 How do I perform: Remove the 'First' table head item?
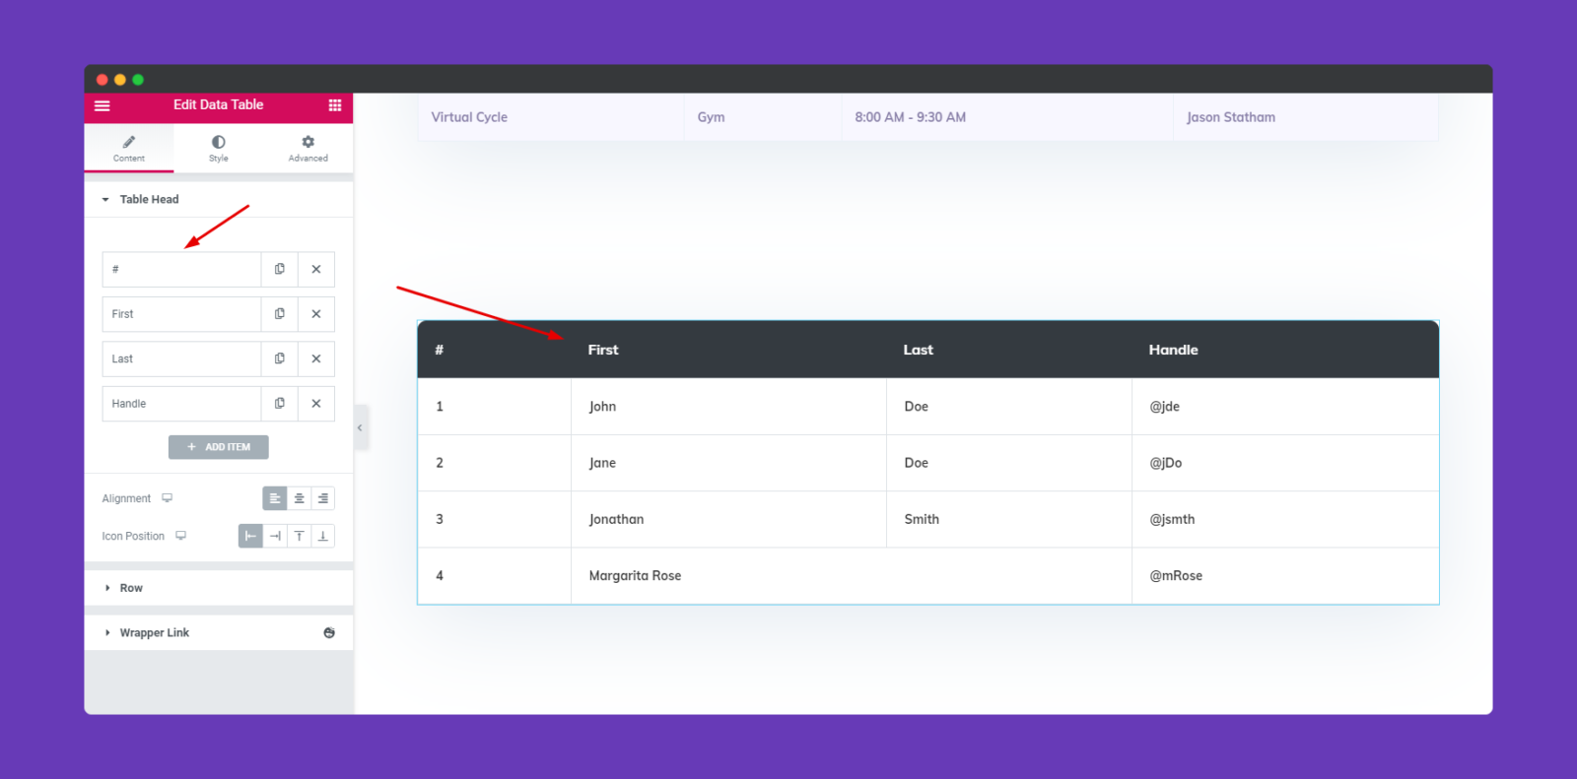pos(316,314)
